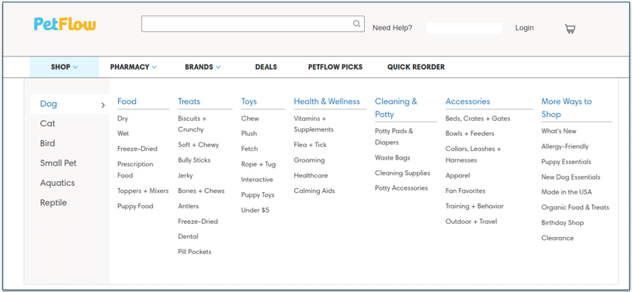
Task: Open Bully Sticks link
Action: tap(194, 160)
